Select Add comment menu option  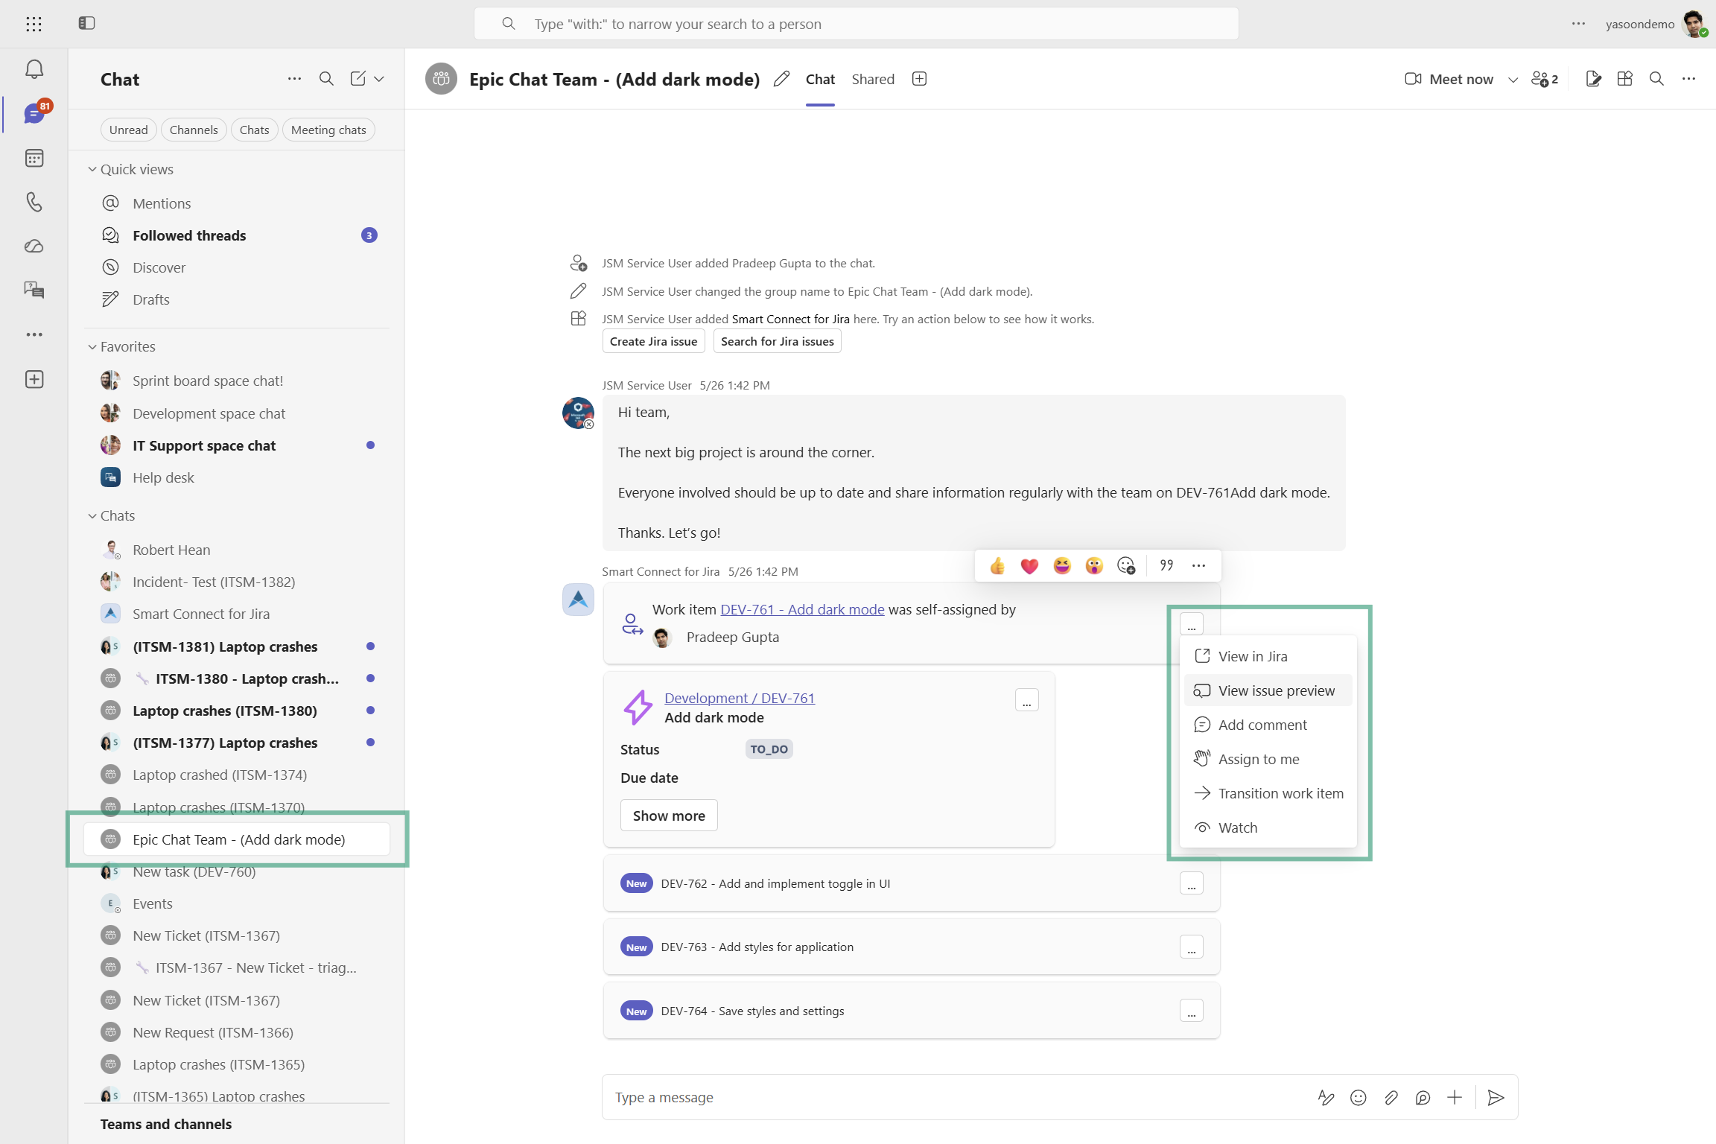click(1268, 725)
